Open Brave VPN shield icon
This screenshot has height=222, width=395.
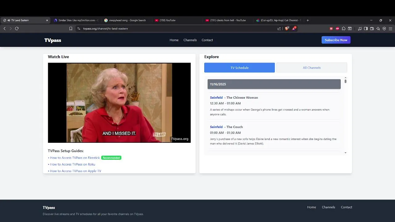coord(384,28)
